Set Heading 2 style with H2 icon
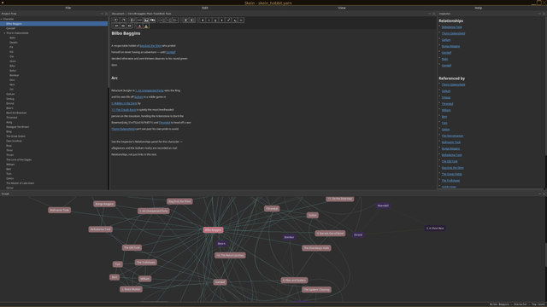 click(x=123, y=26)
